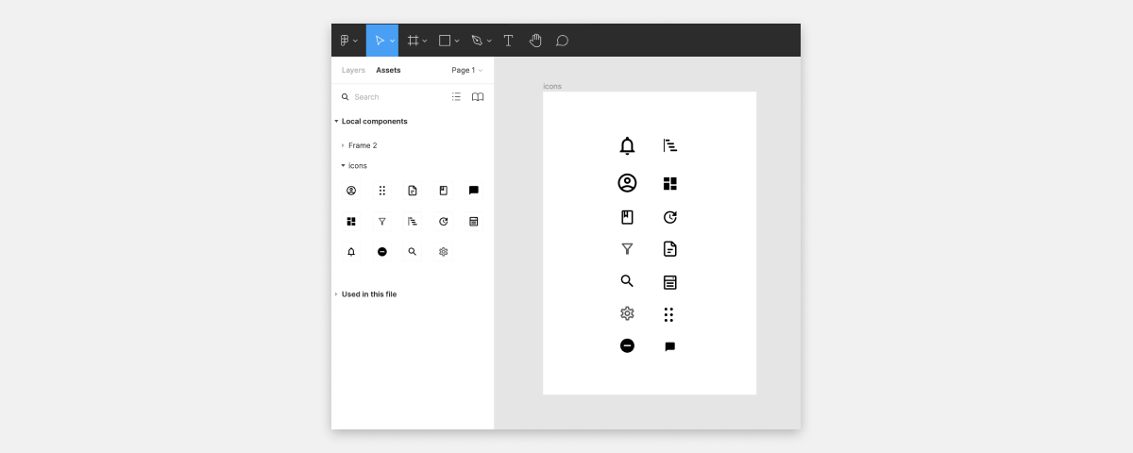Click the bell icon on the canvas

pyautogui.click(x=627, y=145)
